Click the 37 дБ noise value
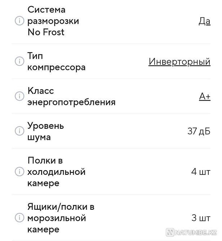The height and width of the screenshot is (241, 222). tap(199, 131)
